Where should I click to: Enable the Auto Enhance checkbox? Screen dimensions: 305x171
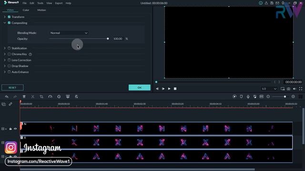(9, 72)
